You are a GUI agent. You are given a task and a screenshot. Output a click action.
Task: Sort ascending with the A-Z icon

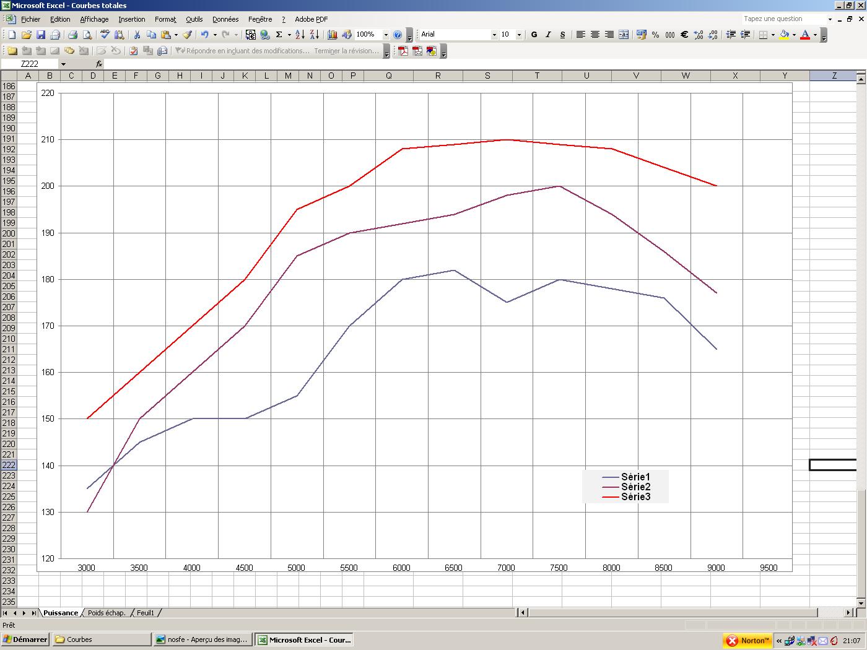click(x=300, y=35)
